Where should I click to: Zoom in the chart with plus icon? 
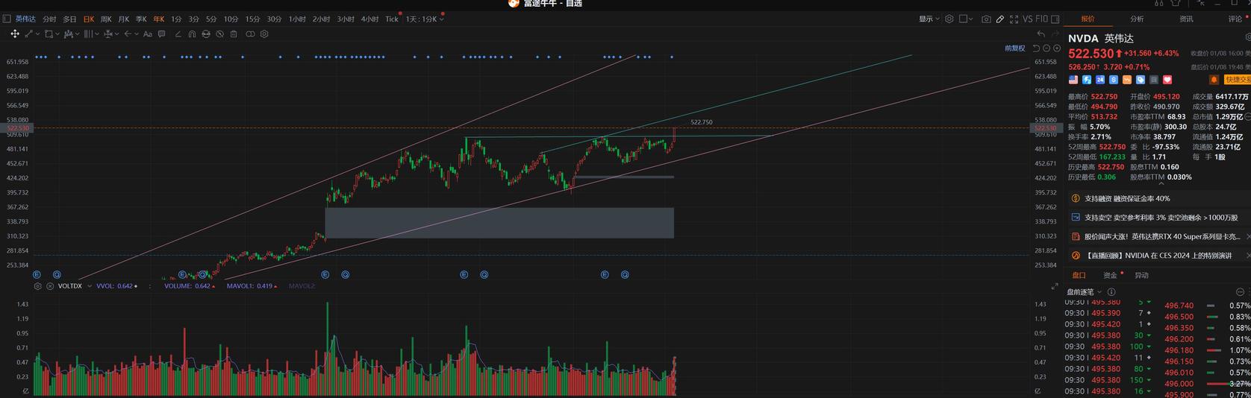click(x=1057, y=48)
